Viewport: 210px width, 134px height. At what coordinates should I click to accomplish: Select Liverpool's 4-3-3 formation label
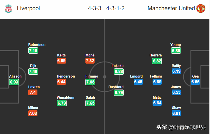[x=95, y=9]
